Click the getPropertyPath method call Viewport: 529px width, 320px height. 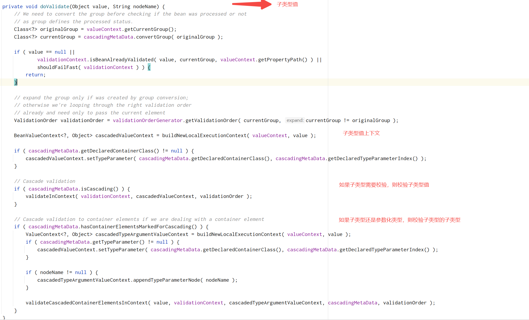click(280, 60)
